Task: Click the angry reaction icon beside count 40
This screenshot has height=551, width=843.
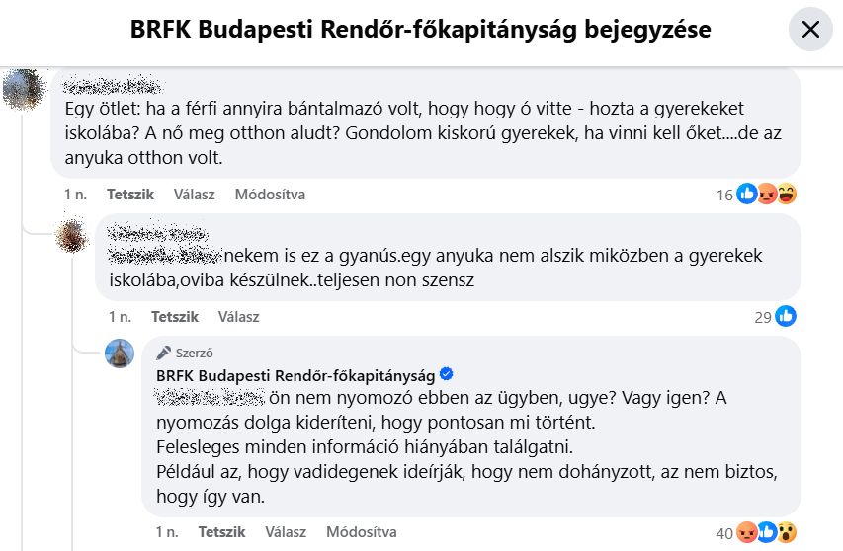Action: point(747,532)
